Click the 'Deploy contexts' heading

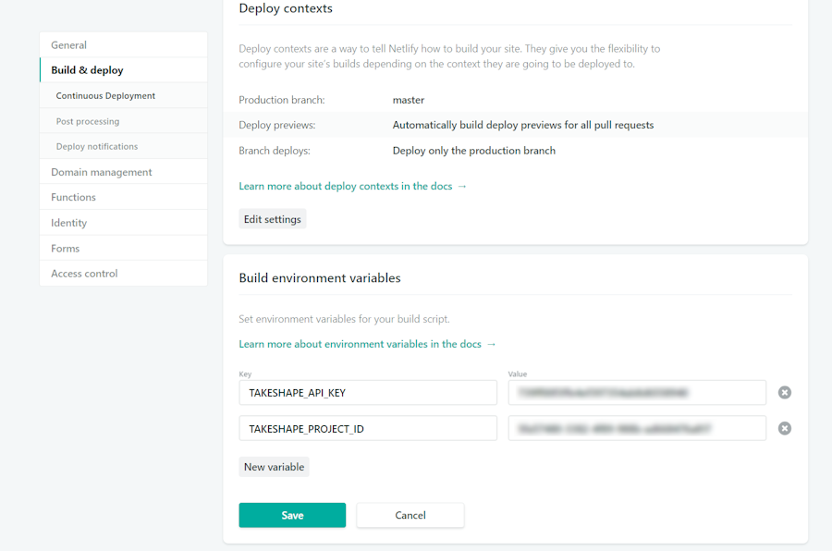click(286, 8)
